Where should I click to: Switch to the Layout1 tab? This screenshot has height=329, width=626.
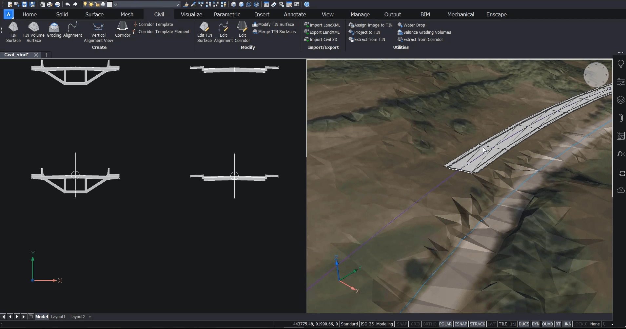tap(58, 317)
